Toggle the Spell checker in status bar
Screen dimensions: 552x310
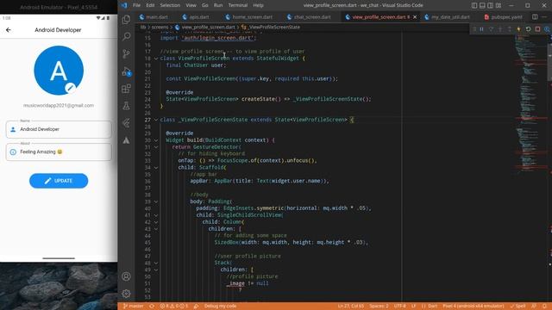517,307
